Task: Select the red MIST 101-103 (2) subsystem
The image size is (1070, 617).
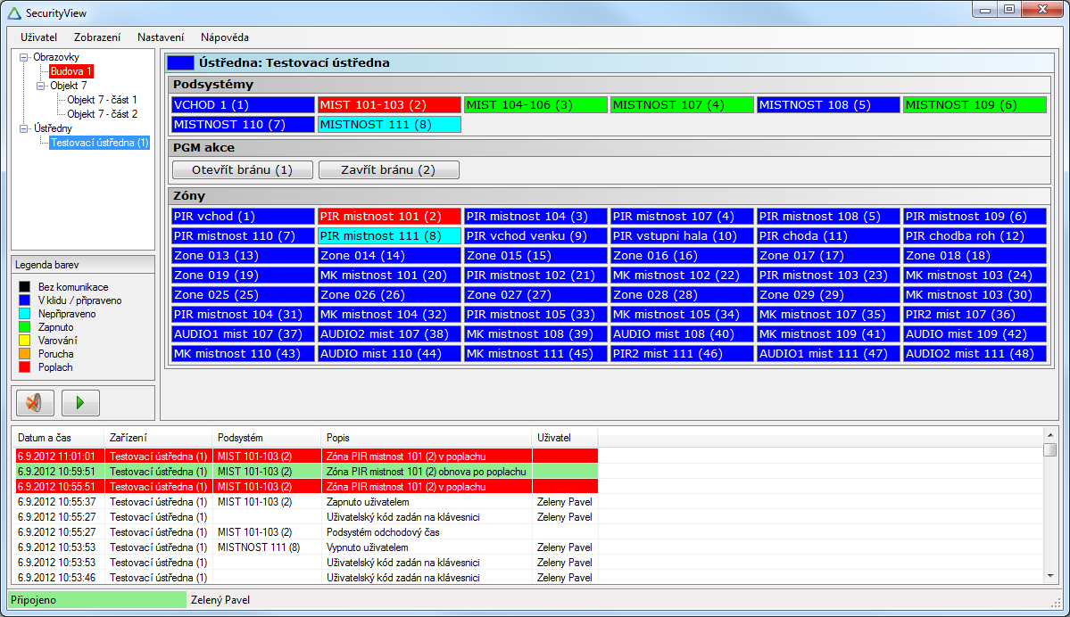Action: point(389,105)
